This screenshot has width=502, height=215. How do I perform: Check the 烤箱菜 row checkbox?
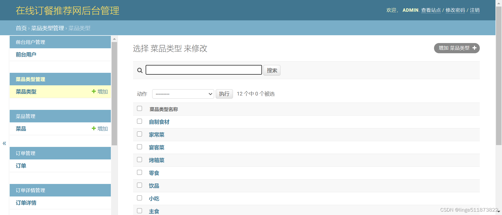coord(140,160)
